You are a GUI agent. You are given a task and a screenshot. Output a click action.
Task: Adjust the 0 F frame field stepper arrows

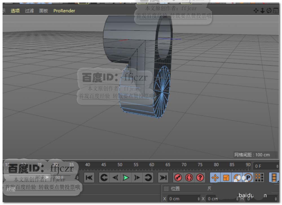click(x=277, y=166)
